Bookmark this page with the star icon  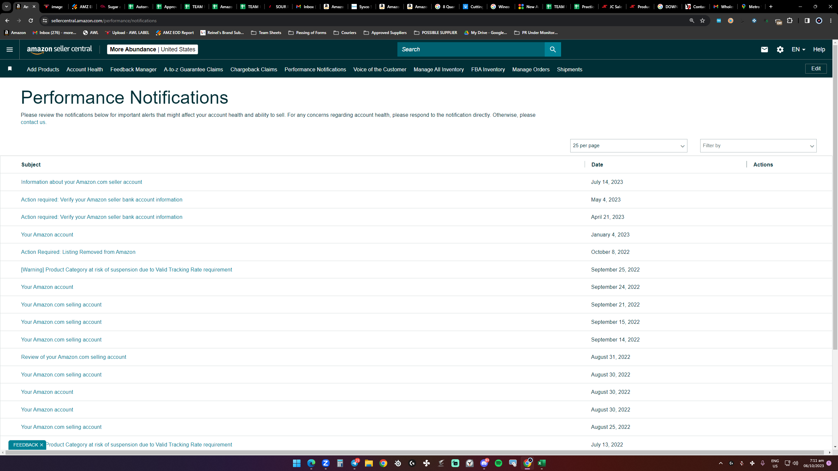point(702,21)
